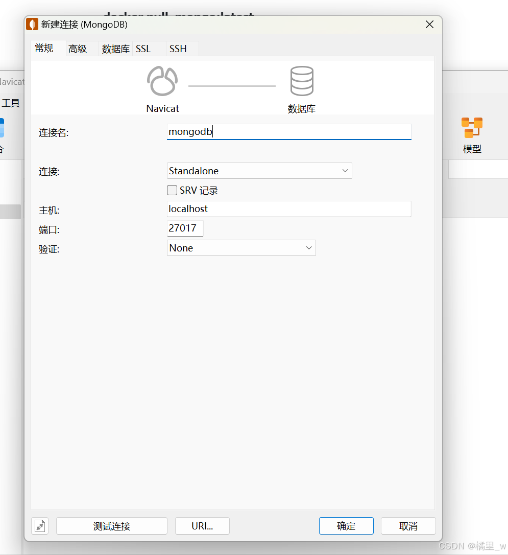Click the 数据库 caption under cylinder icon
The height and width of the screenshot is (555, 508).
coord(302,109)
